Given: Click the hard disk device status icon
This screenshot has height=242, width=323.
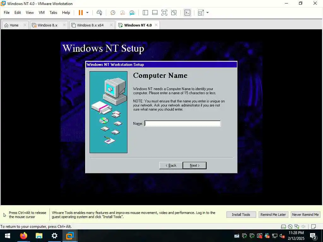Looking at the screenshot, I should click(284, 227).
